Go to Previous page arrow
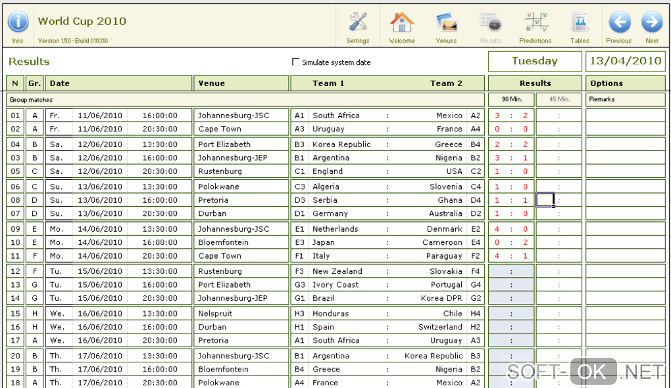This screenshot has height=388, width=671. coord(619,22)
